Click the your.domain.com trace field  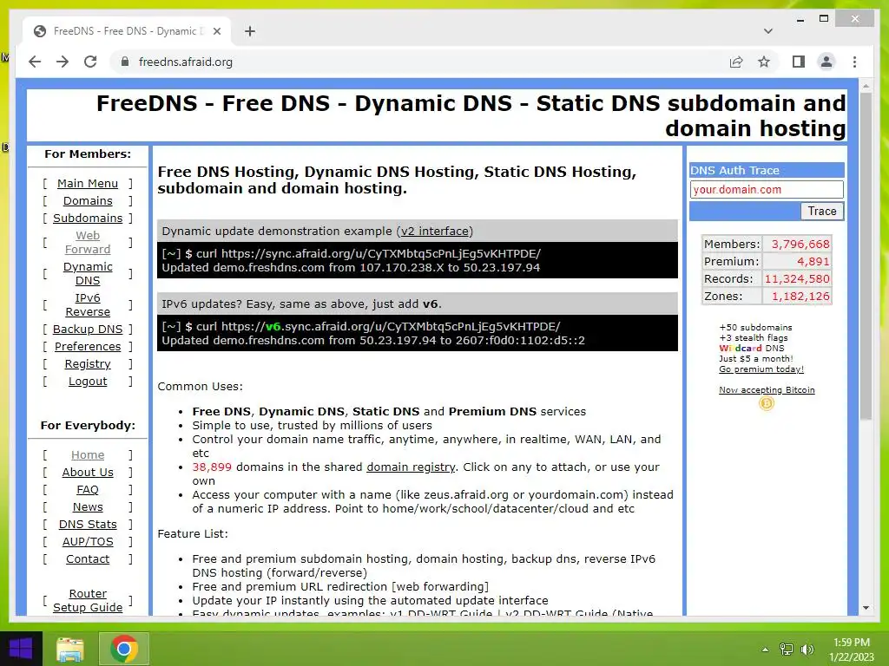767,190
